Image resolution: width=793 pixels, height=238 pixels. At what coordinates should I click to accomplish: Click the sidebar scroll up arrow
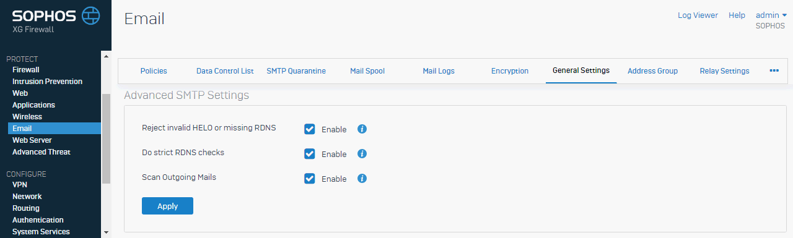[106, 57]
